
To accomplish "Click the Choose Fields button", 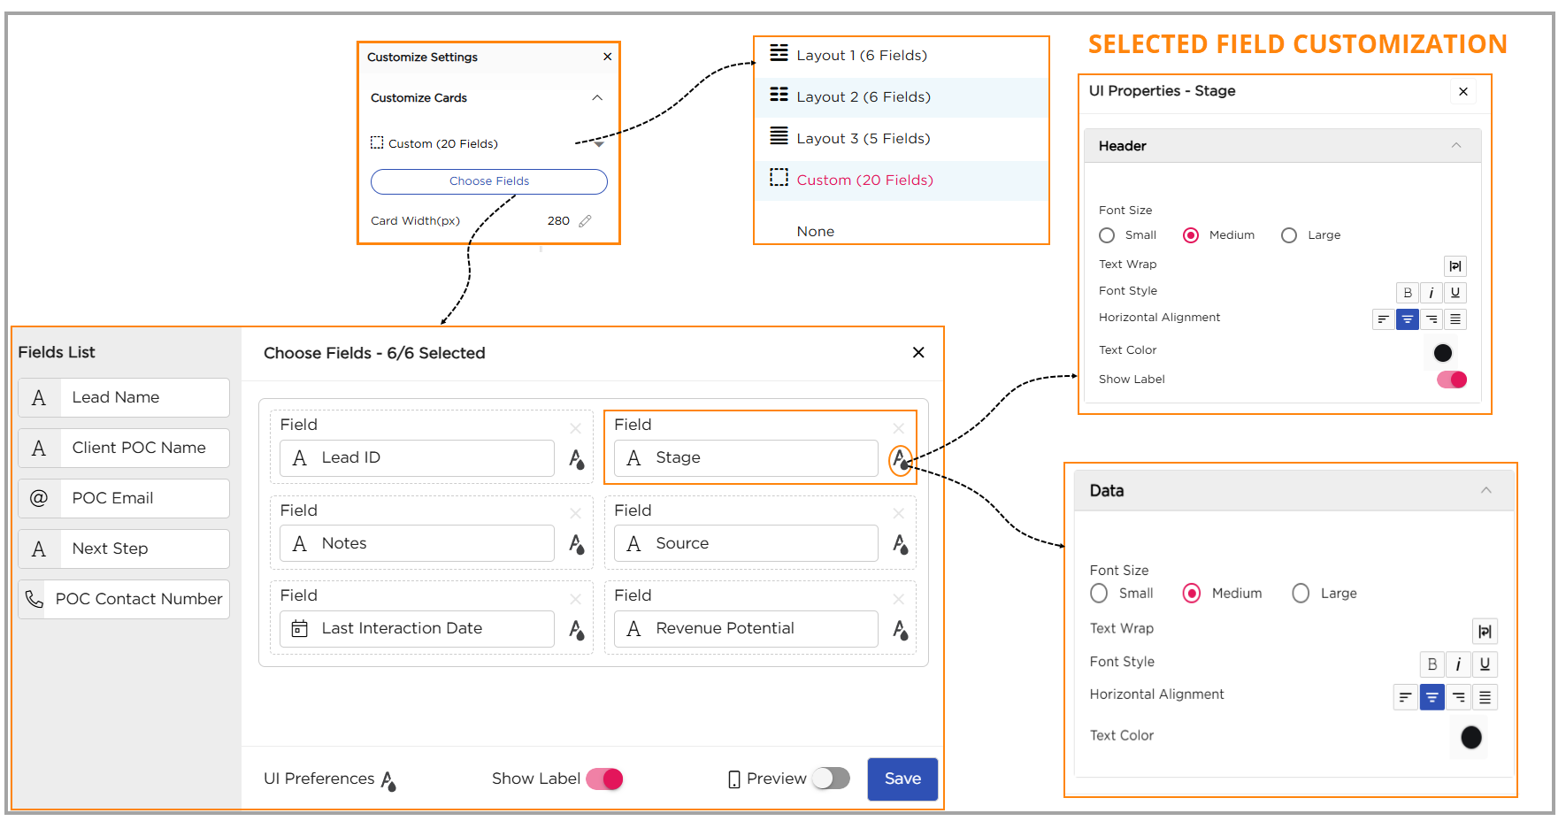I will [x=488, y=181].
